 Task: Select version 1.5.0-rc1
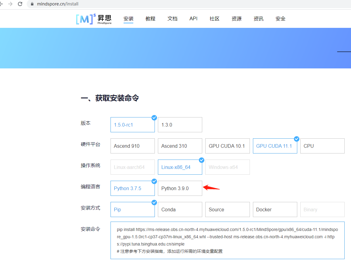pos(132,125)
